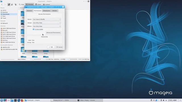
Task: Switch to the Konsole taskbar entry
Action: (90, 100)
